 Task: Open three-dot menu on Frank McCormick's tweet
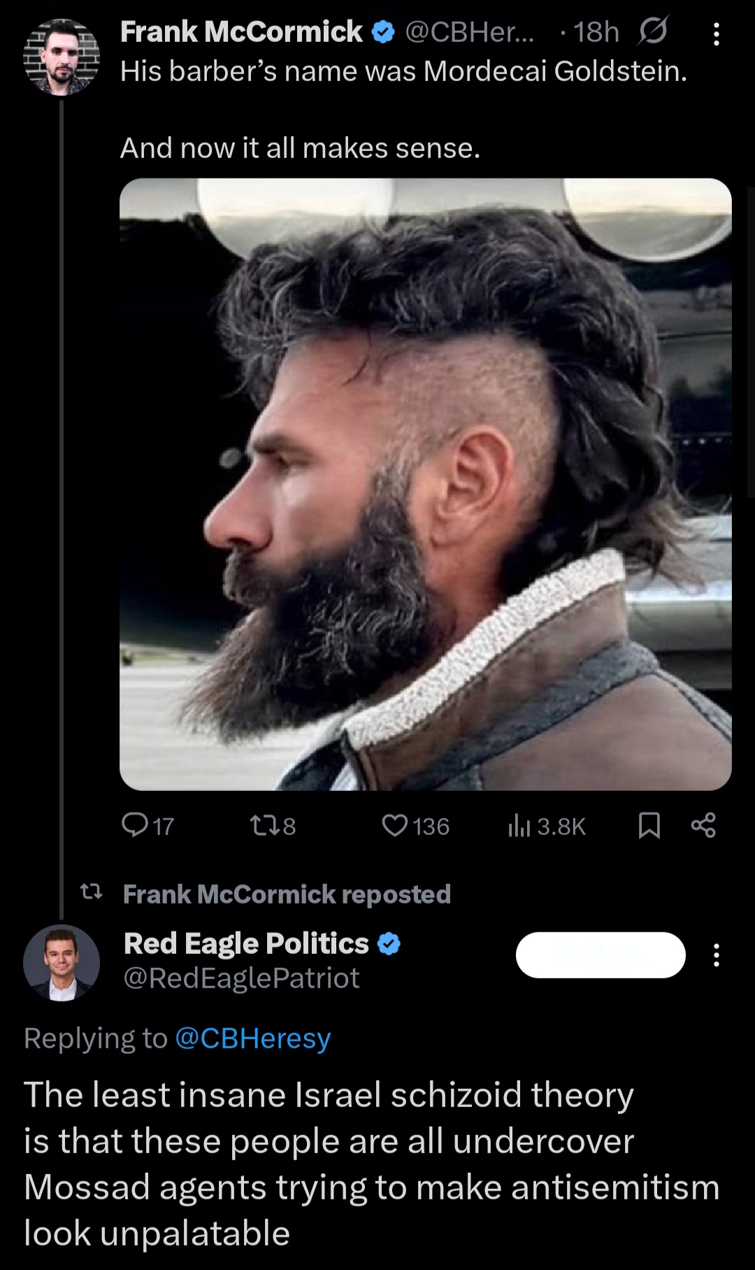tap(716, 34)
